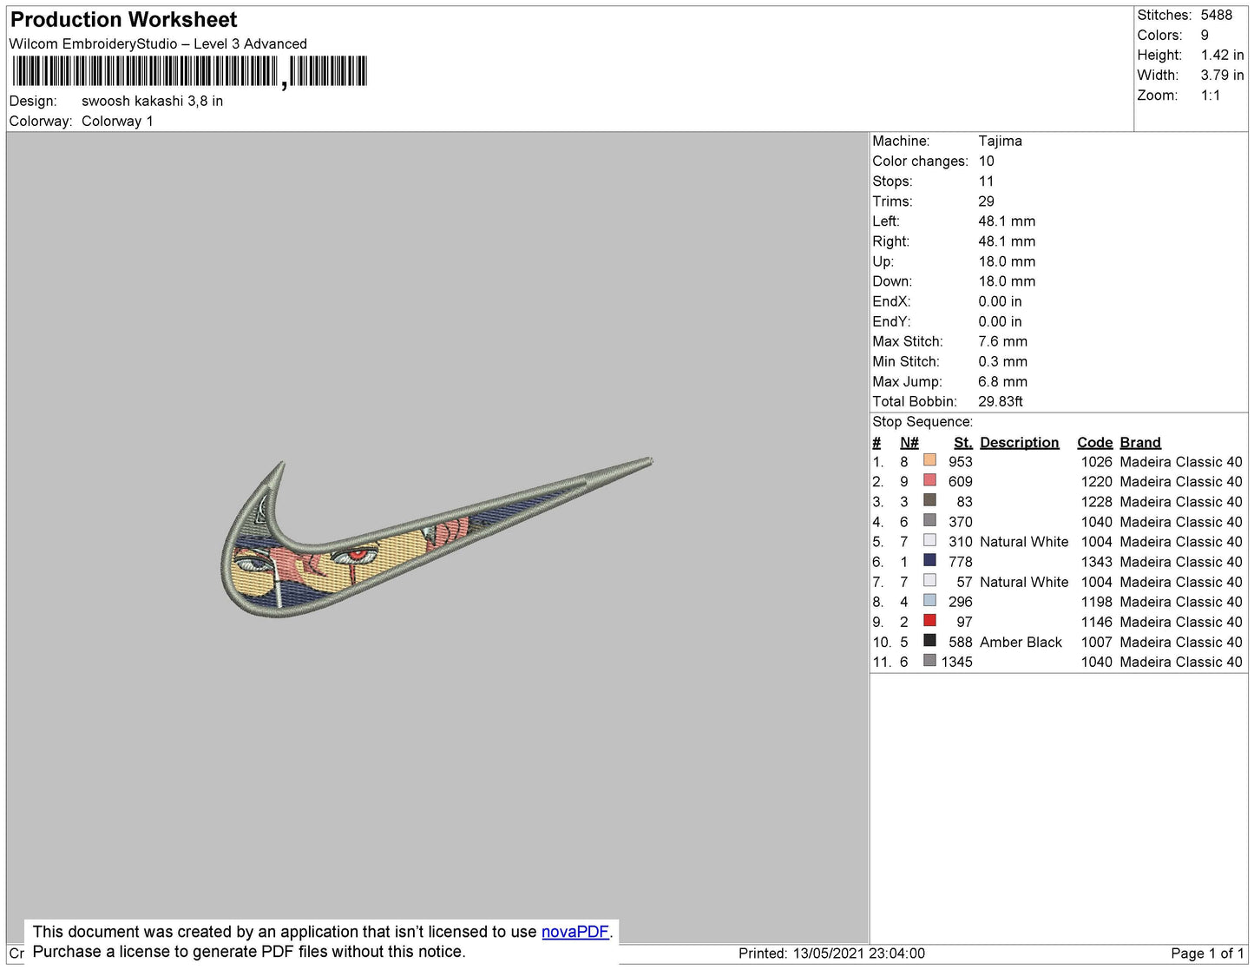Click the brown swatch for code 1228
This screenshot has height=970, width=1254.
(x=929, y=500)
